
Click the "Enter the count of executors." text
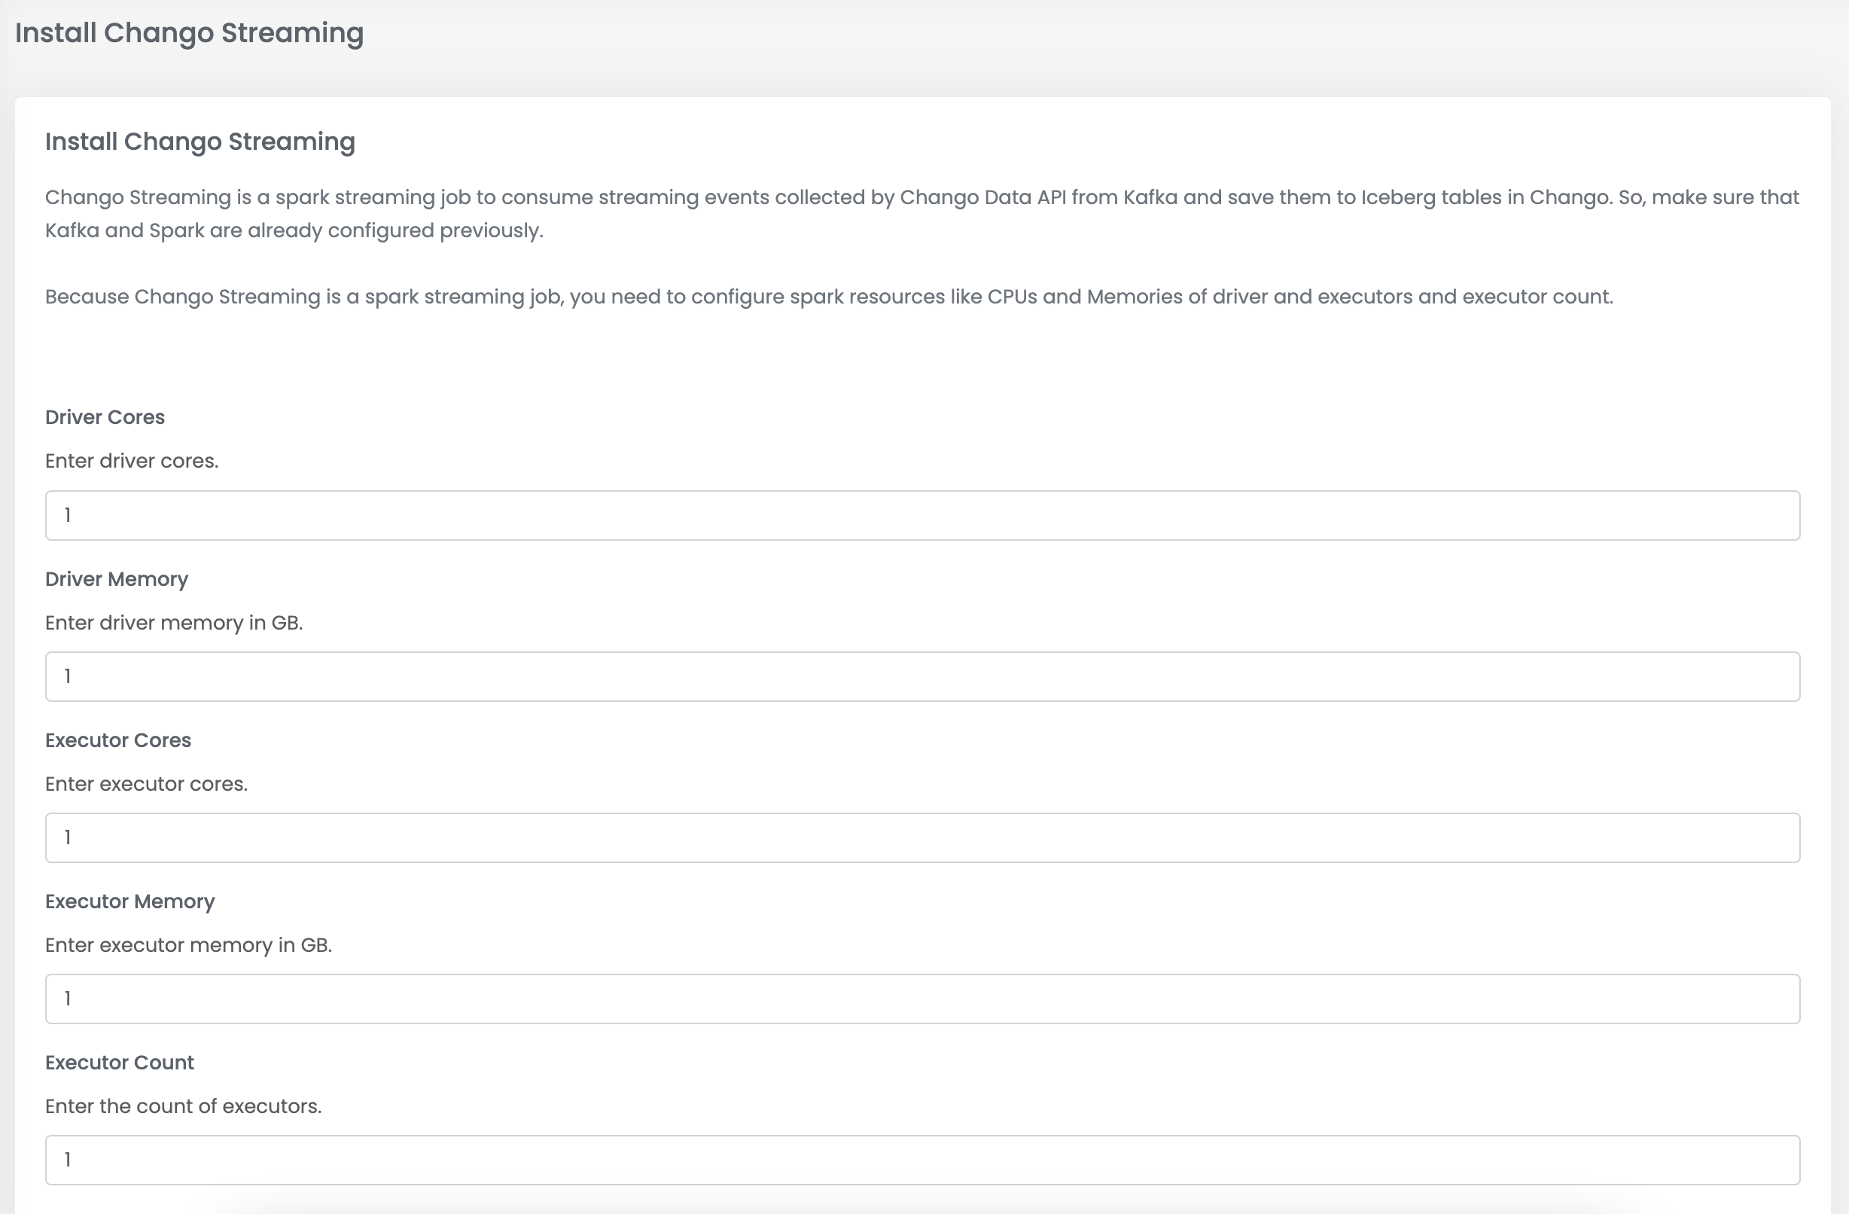point(184,1106)
